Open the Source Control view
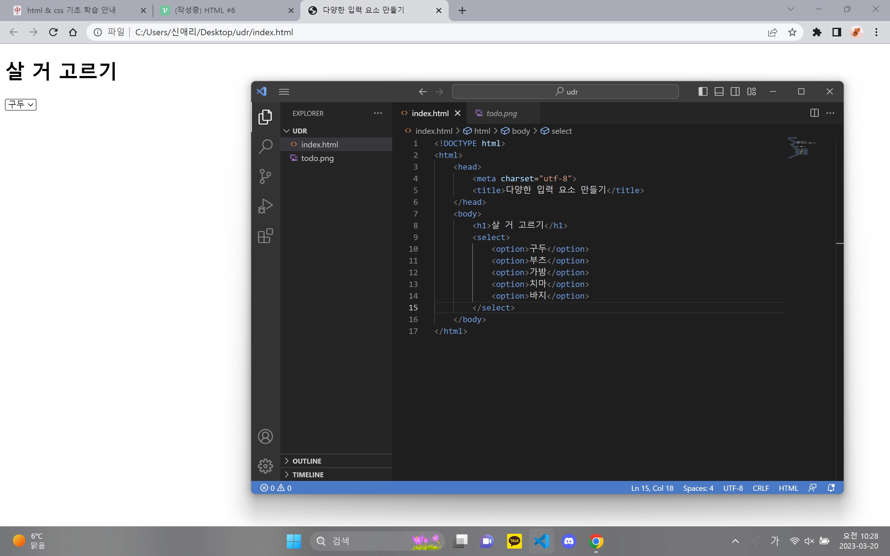Viewport: 890px width, 556px height. pos(265,176)
